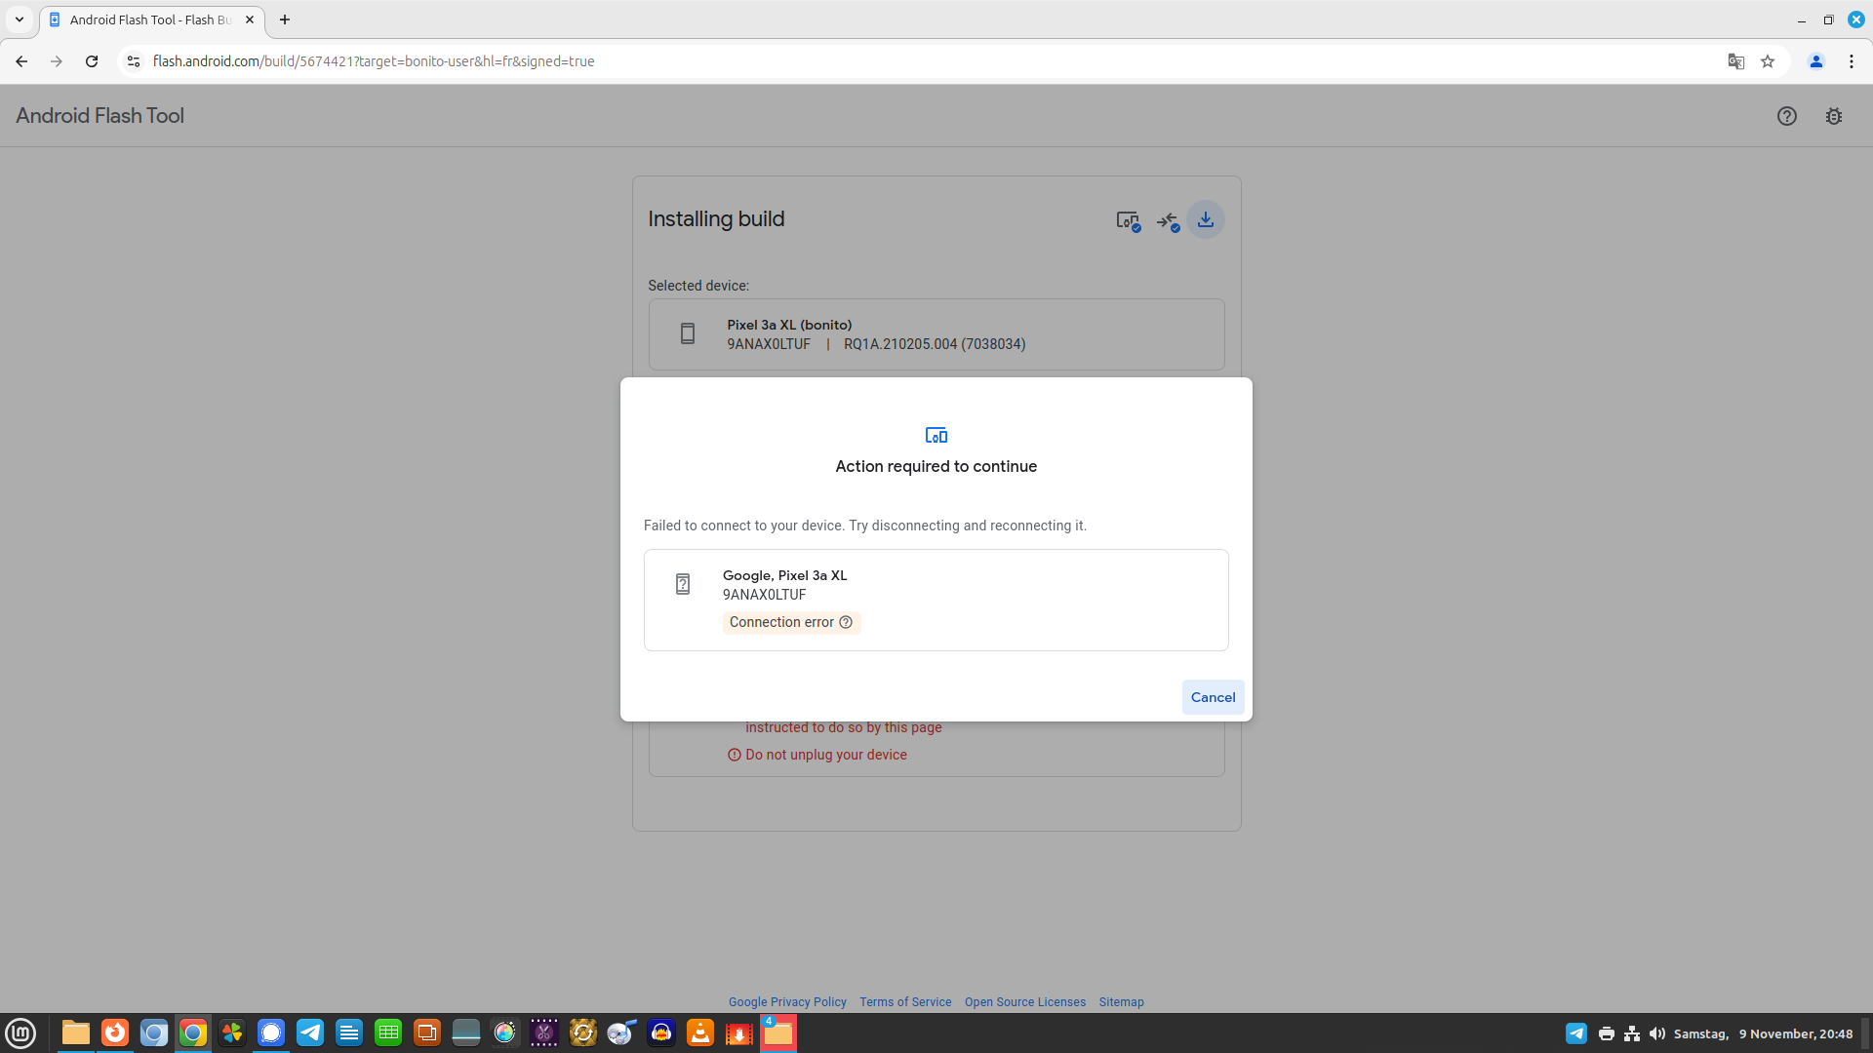Select the Android Flash Tool tab

tap(150, 19)
